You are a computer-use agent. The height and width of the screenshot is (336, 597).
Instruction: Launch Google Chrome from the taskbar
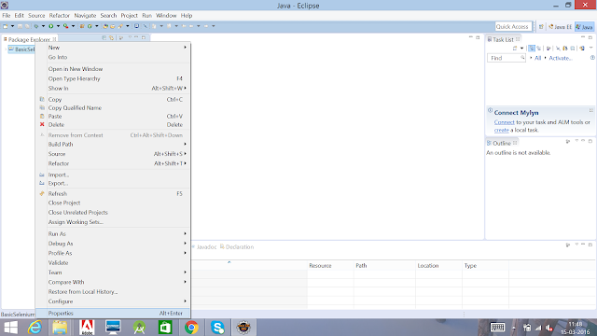point(191,328)
